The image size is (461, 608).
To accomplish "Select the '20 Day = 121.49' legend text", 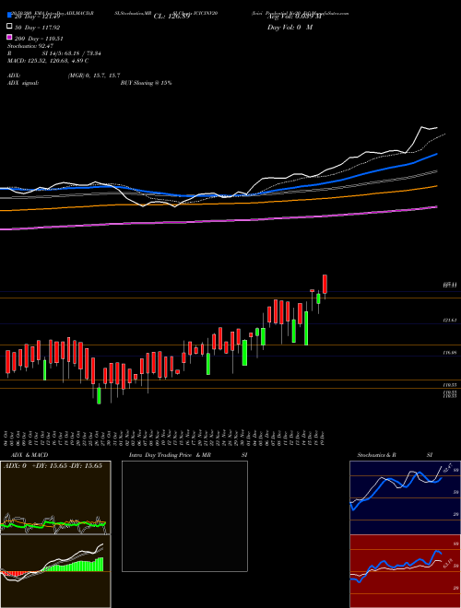I will 37,17.
